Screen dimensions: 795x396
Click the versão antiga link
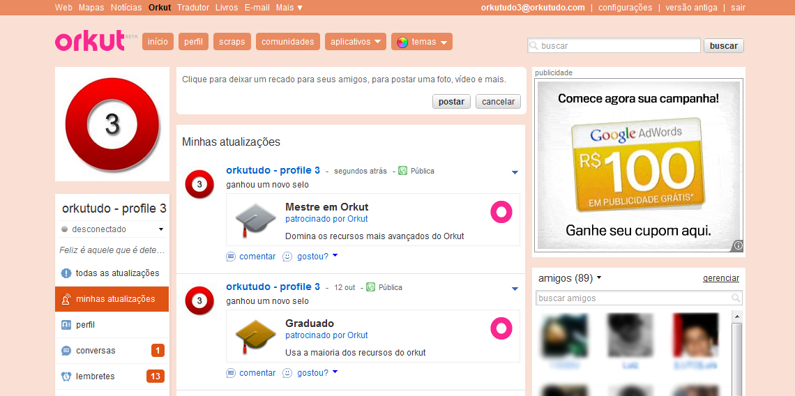pos(692,8)
